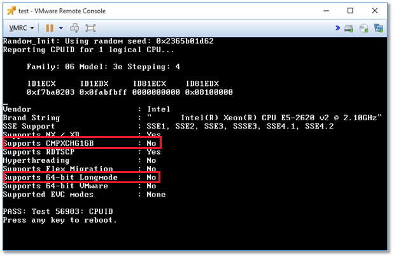Enter full screen mode
This screenshot has width=394, height=257.
click(90, 28)
